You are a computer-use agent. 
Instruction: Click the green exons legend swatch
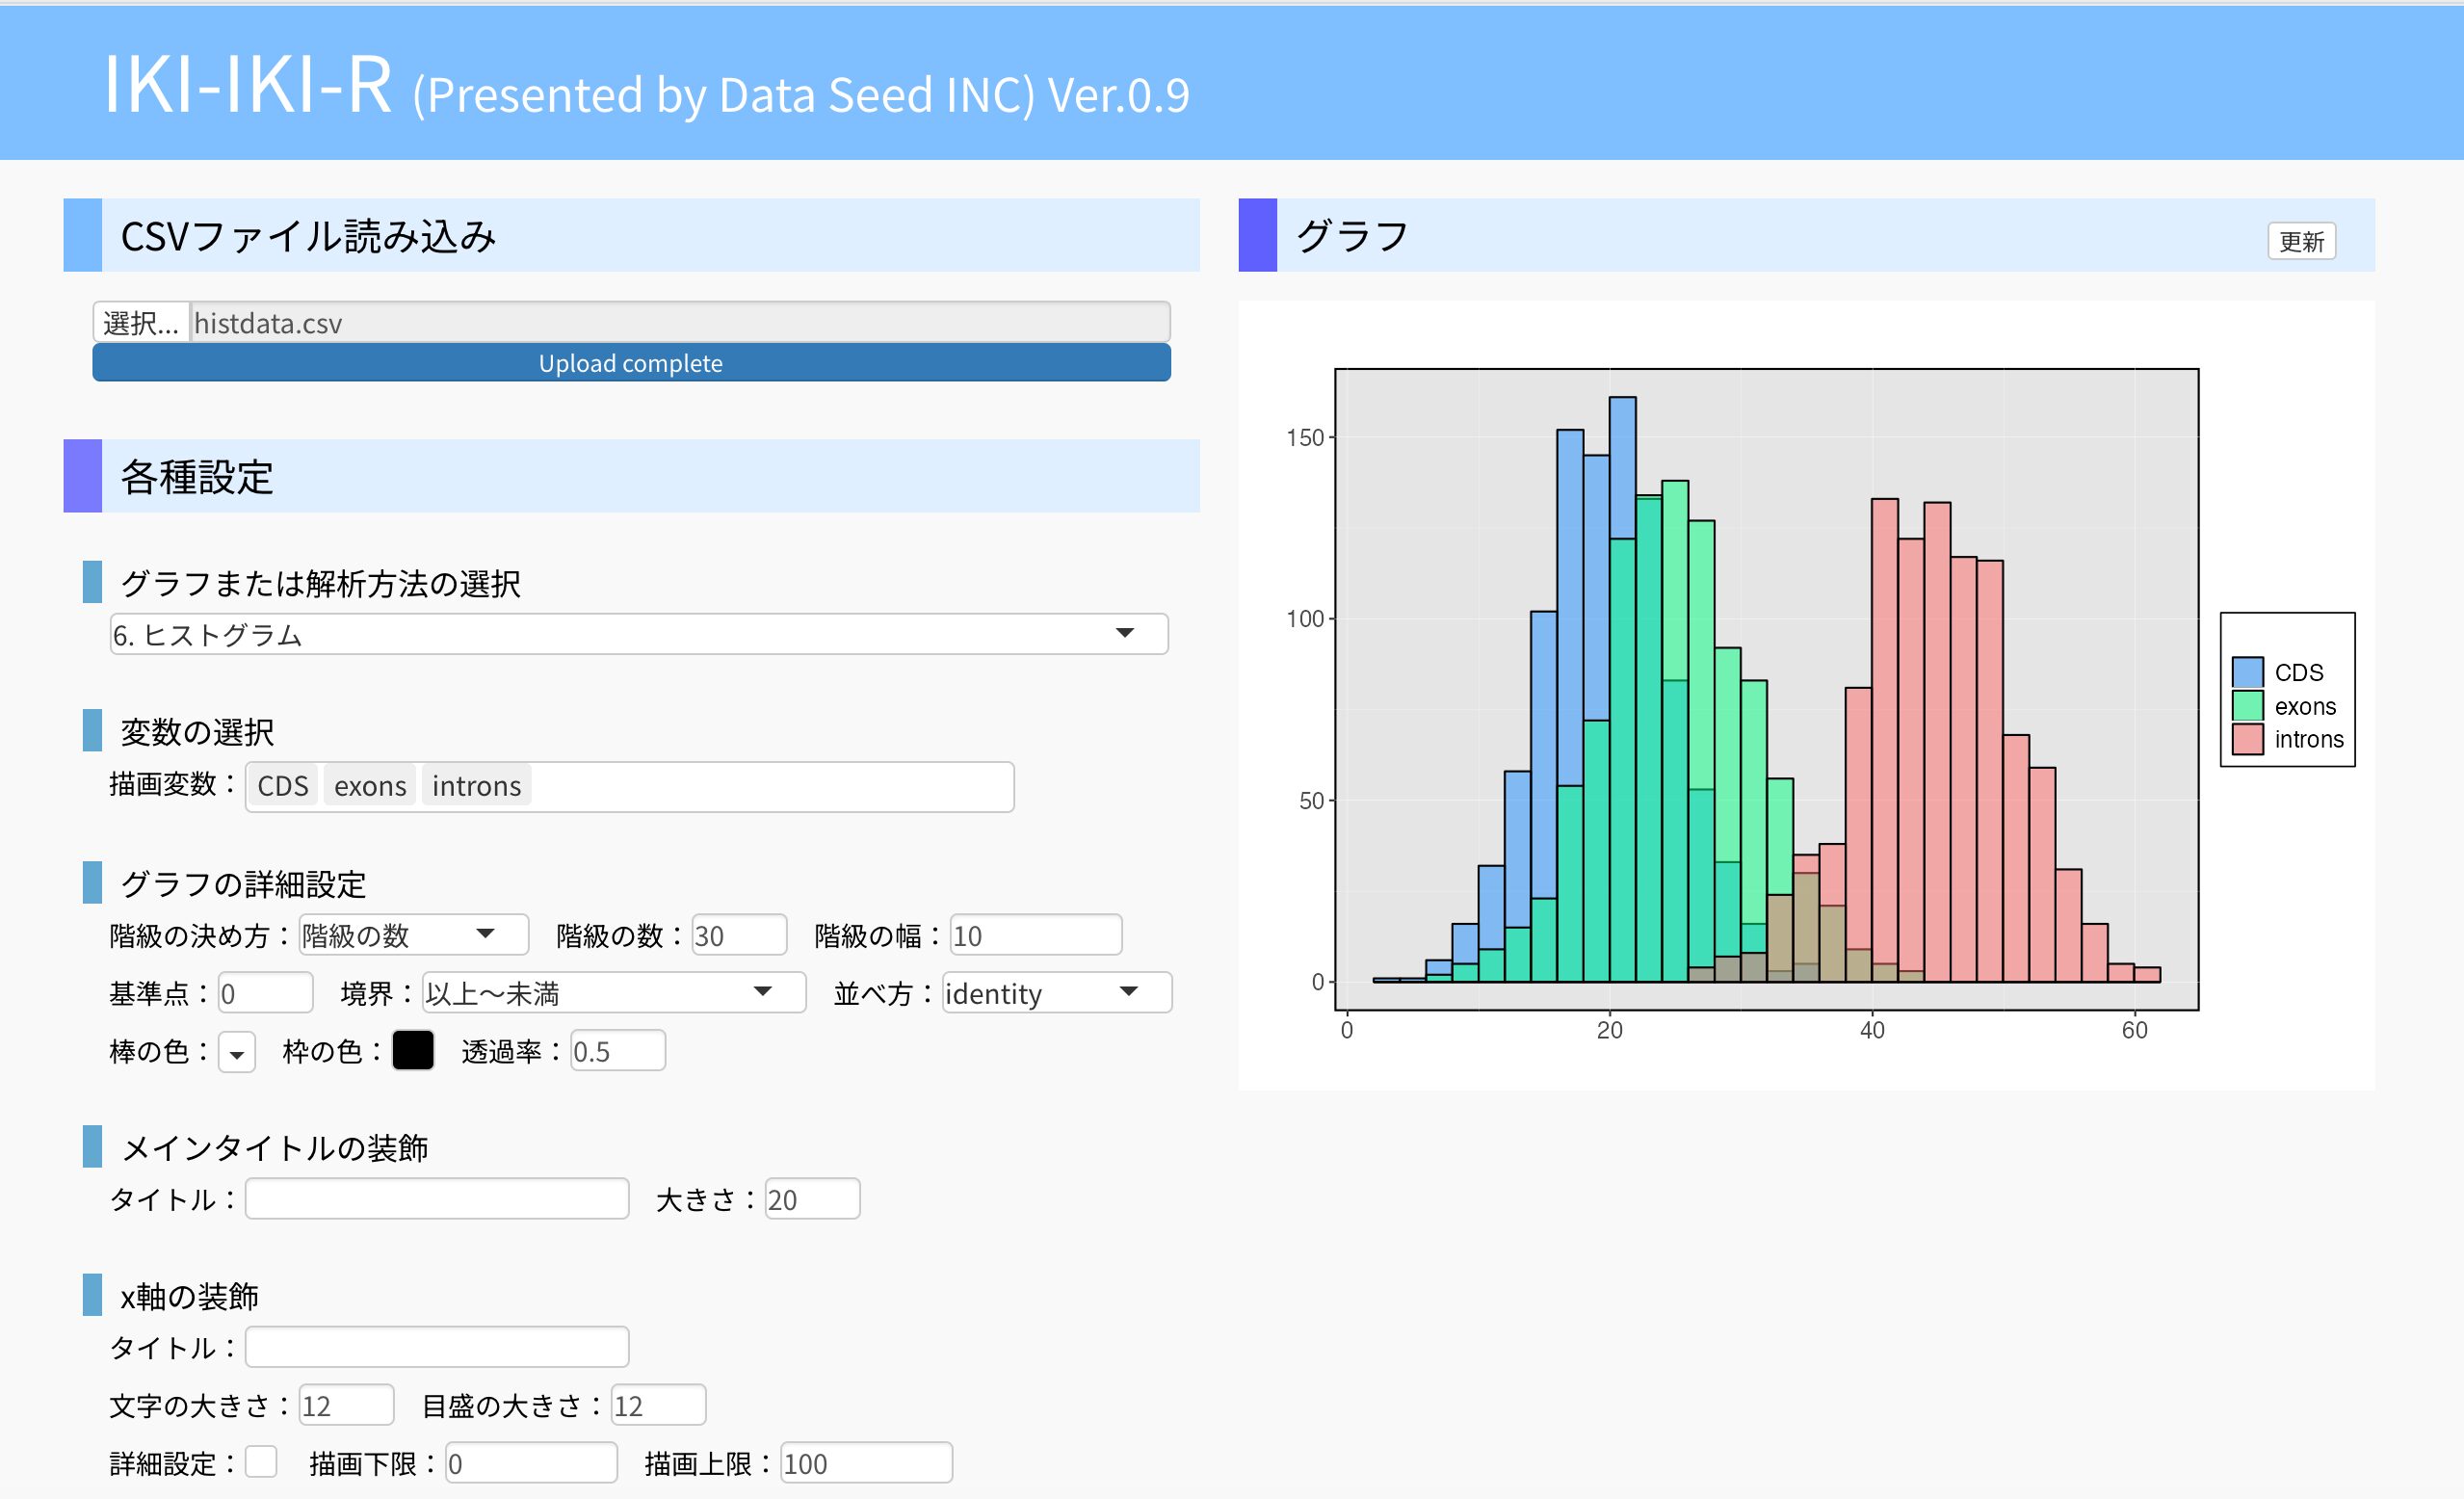pyautogui.click(x=2247, y=706)
